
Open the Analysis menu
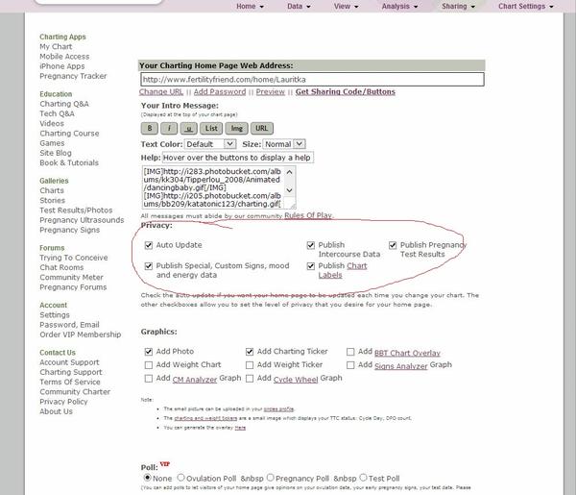(400, 6)
